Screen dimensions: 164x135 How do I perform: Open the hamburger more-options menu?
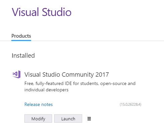tap(89, 119)
